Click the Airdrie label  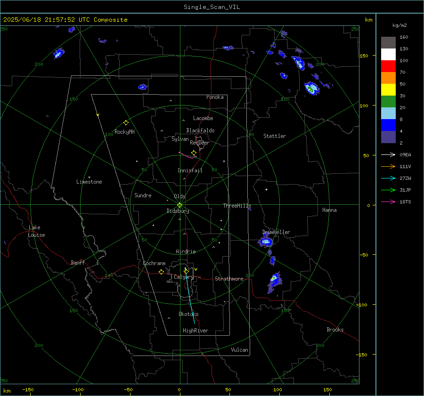click(186, 251)
